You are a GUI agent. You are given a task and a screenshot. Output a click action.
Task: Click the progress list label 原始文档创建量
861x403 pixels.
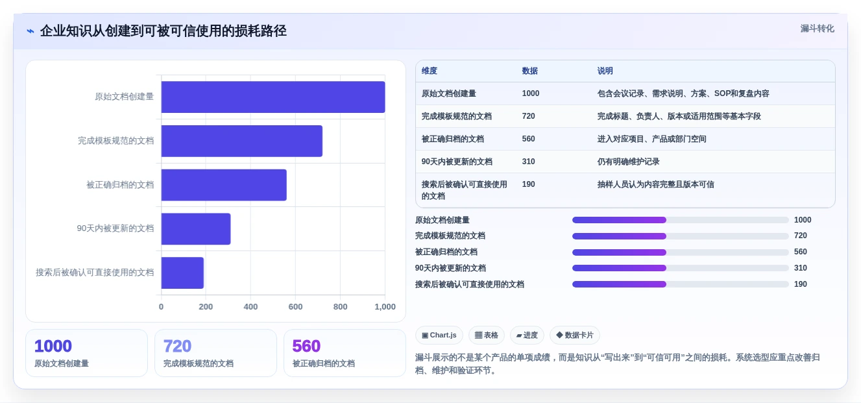point(443,220)
